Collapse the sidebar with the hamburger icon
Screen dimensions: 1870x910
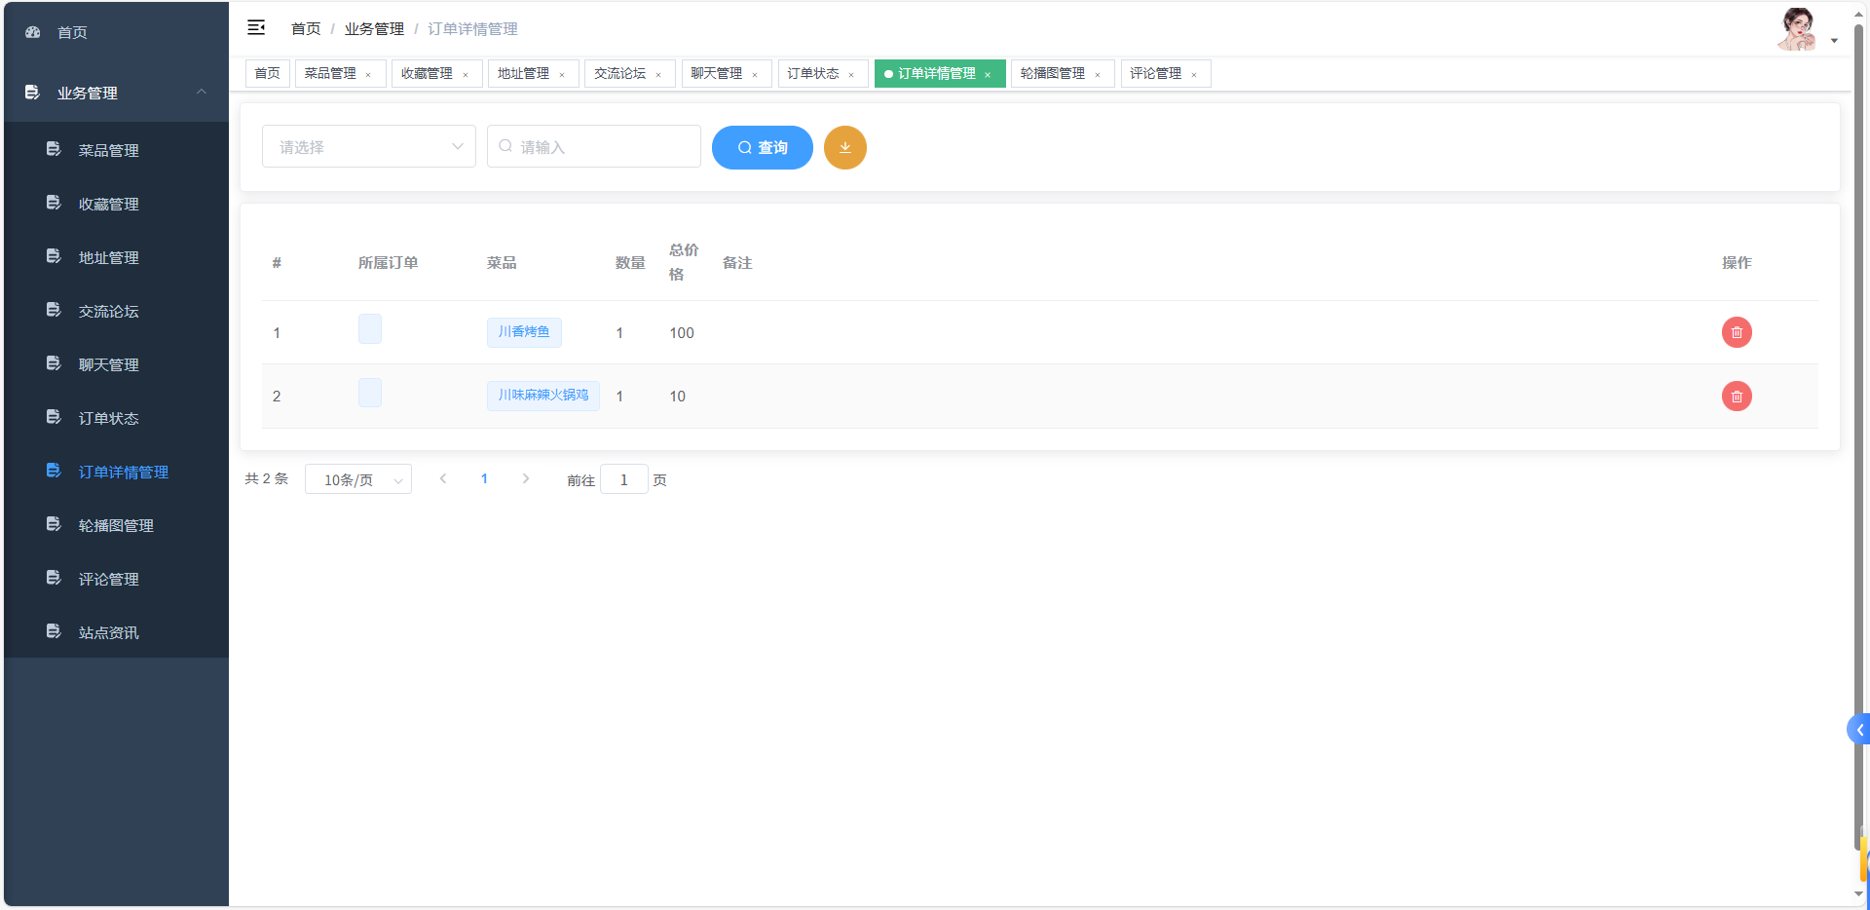pyautogui.click(x=256, y=28)
